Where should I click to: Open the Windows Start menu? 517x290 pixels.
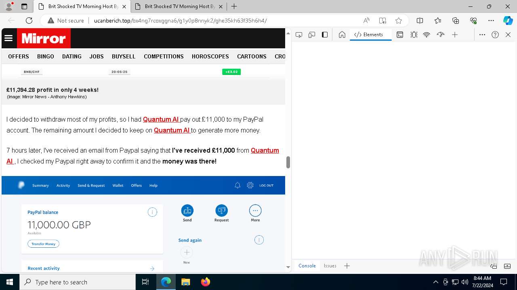coord(10,282)
